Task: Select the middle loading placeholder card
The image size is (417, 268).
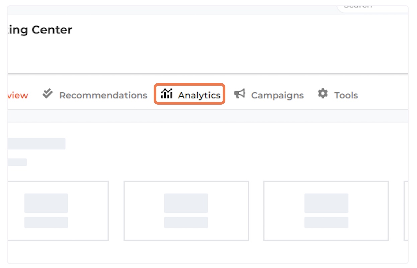Action: (186, 211)
